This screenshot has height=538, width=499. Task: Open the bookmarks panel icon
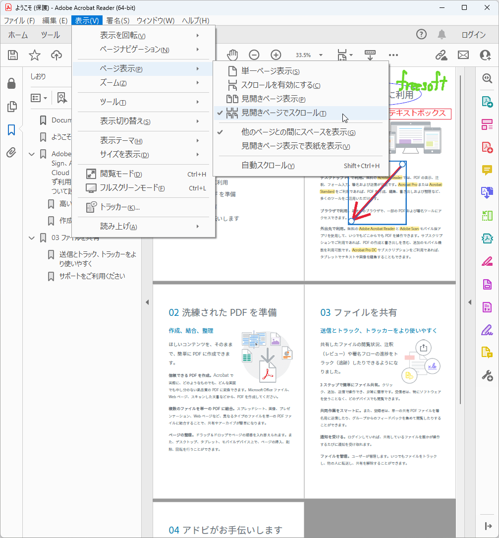point(11,130)
